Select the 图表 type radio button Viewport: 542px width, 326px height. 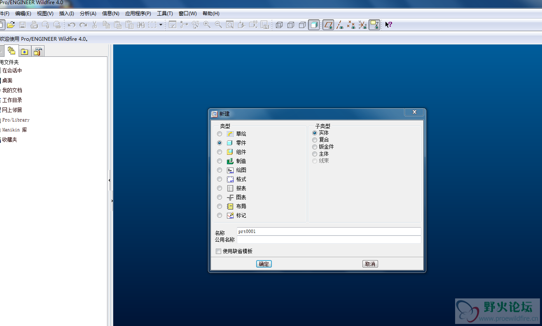(x=220, y=197)
